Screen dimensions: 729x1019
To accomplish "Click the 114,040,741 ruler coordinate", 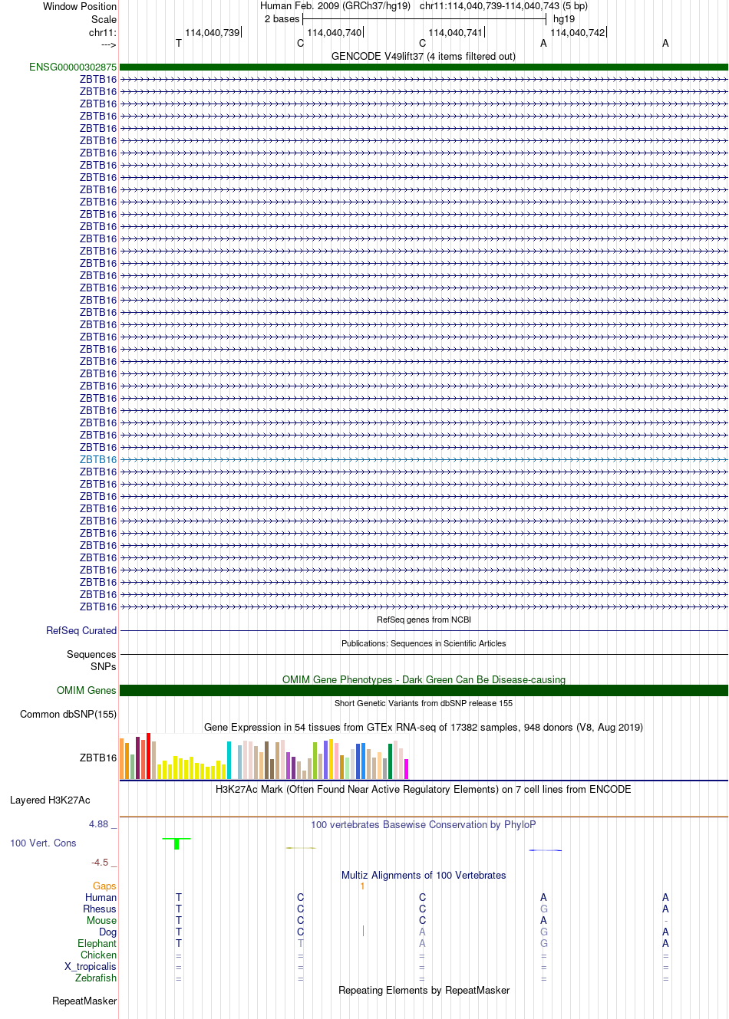I will 456,33.
